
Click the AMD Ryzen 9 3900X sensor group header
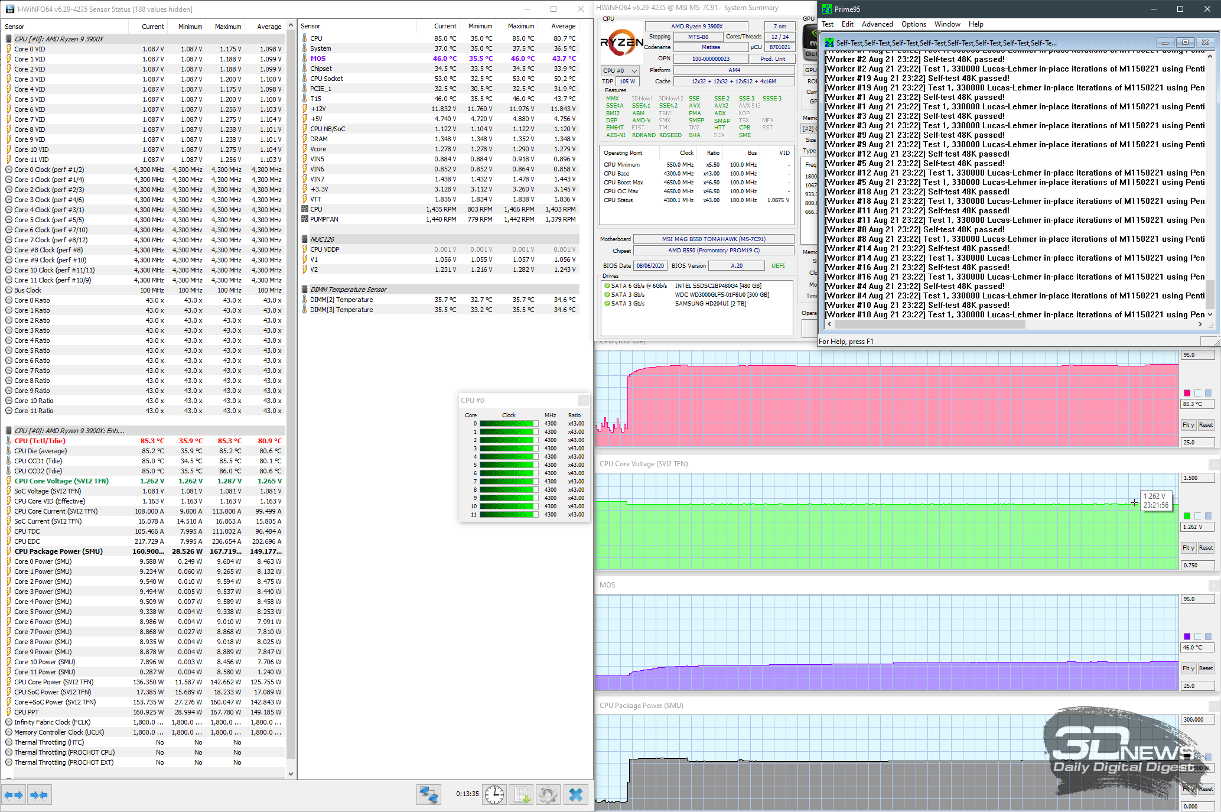click(144, 39)
